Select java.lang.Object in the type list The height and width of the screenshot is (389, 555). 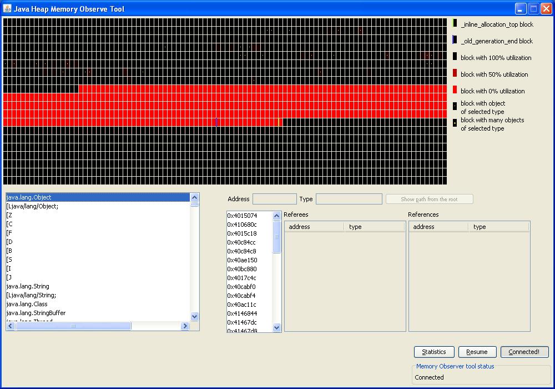pyautogui.click(x=98, y=197)
